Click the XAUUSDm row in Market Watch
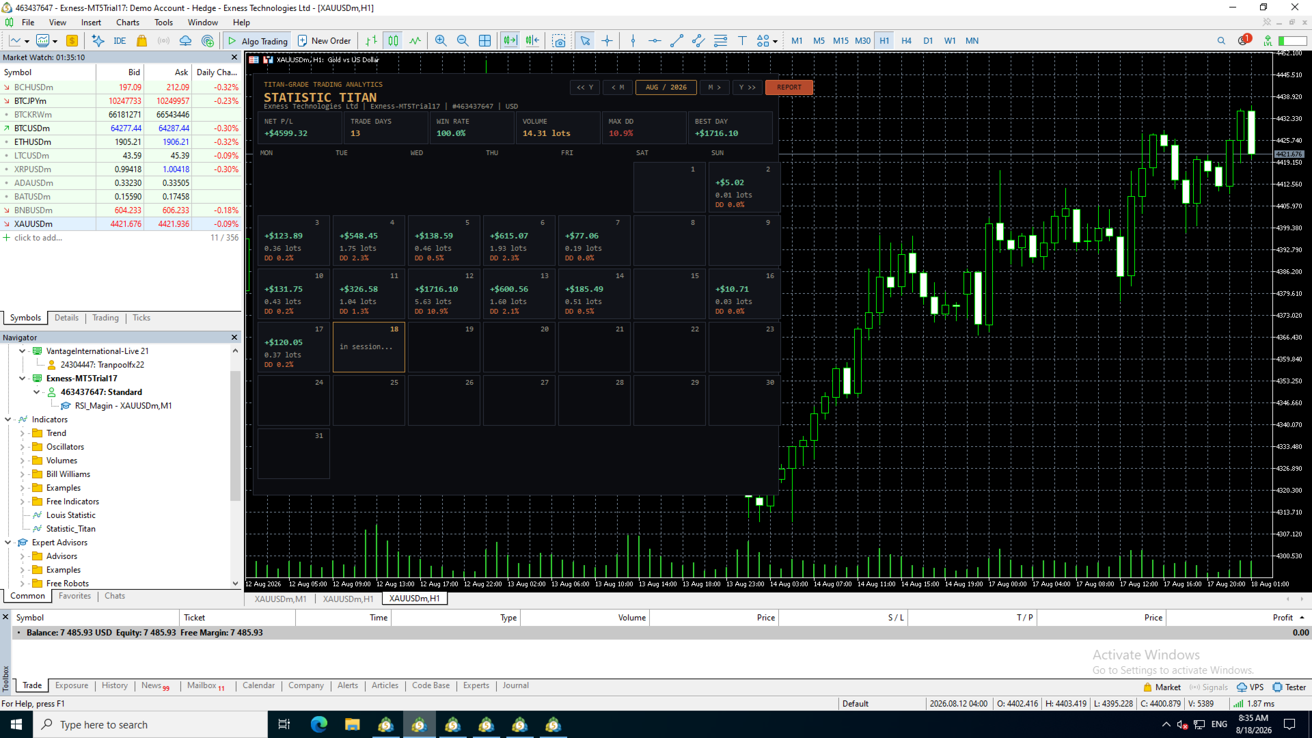Image resolution: width=1312 pixels, height=738 pixels. [x=121, y=224]
